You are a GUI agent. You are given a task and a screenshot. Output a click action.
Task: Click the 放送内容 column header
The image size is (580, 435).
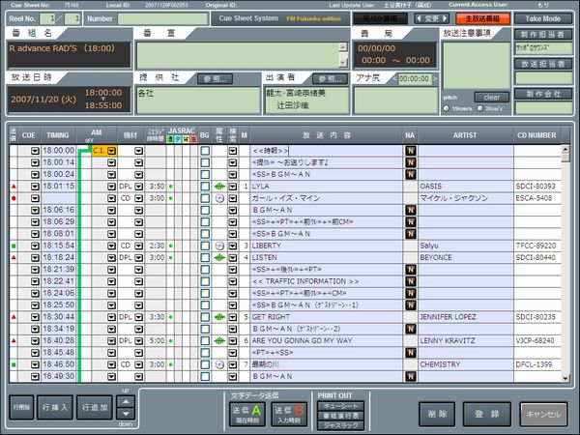pos(327,135)
